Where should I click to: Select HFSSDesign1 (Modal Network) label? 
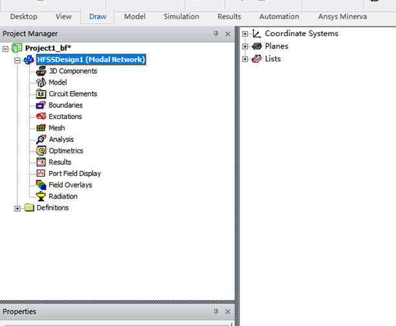91,60
